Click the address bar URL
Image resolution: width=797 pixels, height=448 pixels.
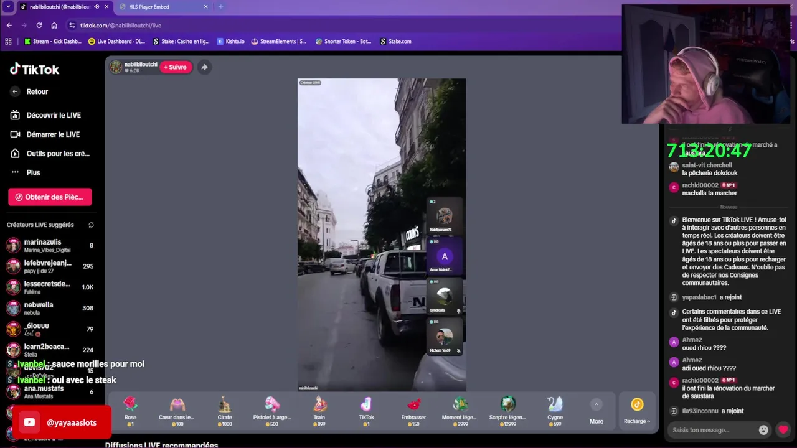tap(121, 26)
